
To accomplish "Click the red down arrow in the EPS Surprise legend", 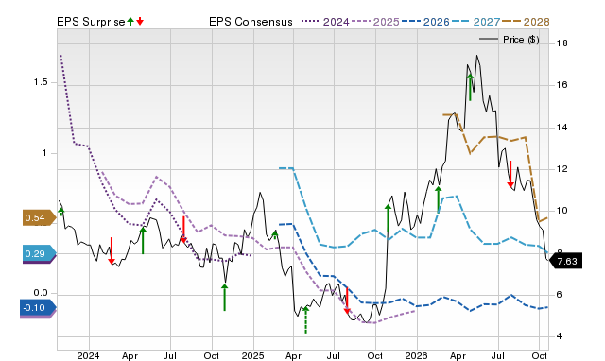I will click(x=140, y=22).
